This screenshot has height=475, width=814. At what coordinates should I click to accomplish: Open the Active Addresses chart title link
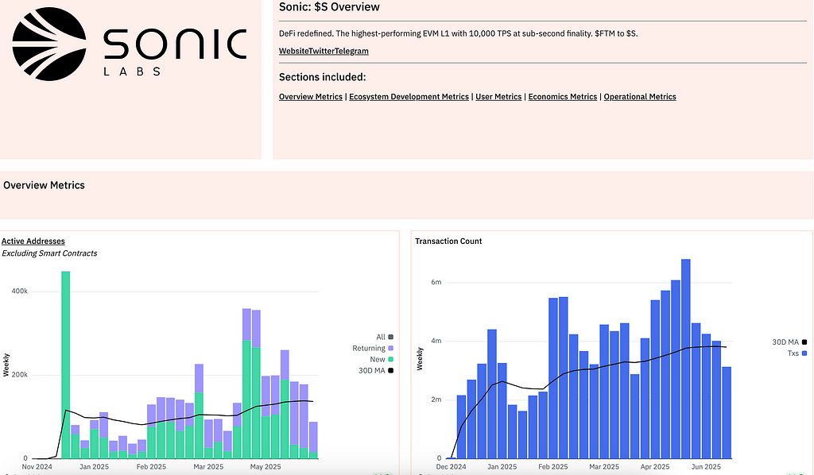[x=33, y=241]
